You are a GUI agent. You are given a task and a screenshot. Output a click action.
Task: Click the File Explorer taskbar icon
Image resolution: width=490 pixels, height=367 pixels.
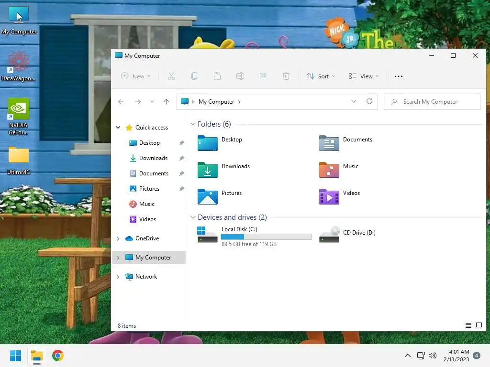pos(36,356)
